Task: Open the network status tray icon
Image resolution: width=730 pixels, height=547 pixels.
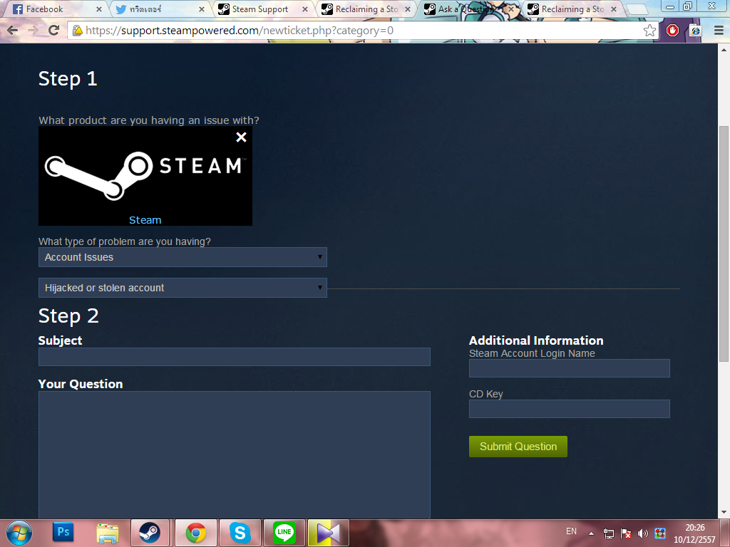Action: point(609,533)
